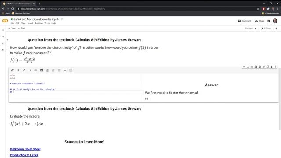Open the user account avatar
Viewport: 281px width, 158px height.
pyautogui.click(x=275, y=21)
